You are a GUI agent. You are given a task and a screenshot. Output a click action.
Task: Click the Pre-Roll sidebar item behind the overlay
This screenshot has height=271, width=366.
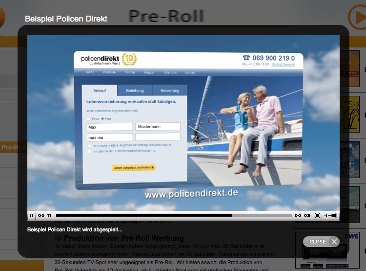pyautogui.click(x=13, y=147)
